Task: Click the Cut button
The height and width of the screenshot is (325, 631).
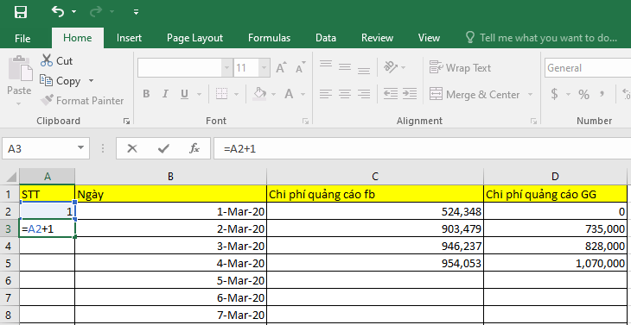Action: pyautogui.click(x=56, y=61)
